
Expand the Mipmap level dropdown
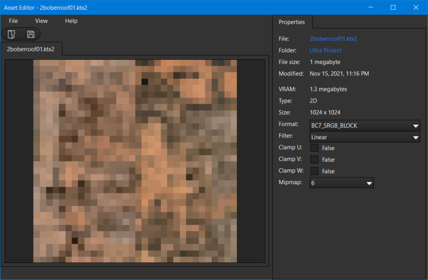[x=341, y=183]
